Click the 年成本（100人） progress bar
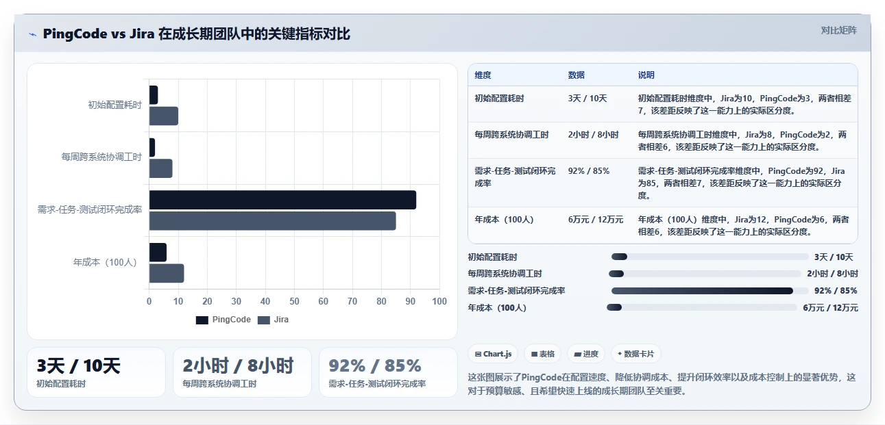The height and width of the screenshot is (425, 885). [702, 308]
